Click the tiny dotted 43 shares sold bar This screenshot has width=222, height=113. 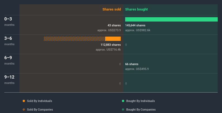121,19
